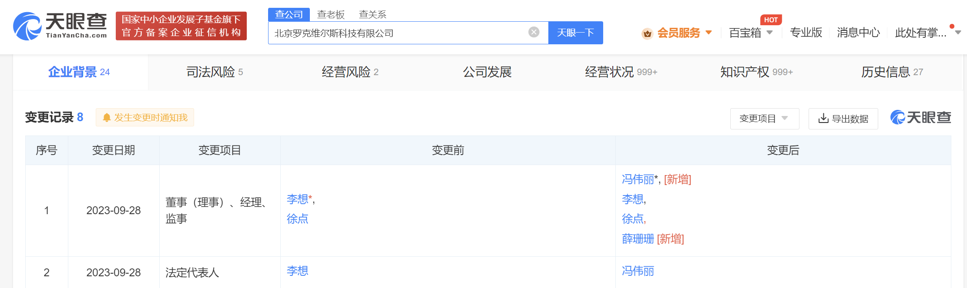Screen dimensions: 967x288
Task: Click the red 国家中小企业发展子基金 banner
Action: click(181, 26)
